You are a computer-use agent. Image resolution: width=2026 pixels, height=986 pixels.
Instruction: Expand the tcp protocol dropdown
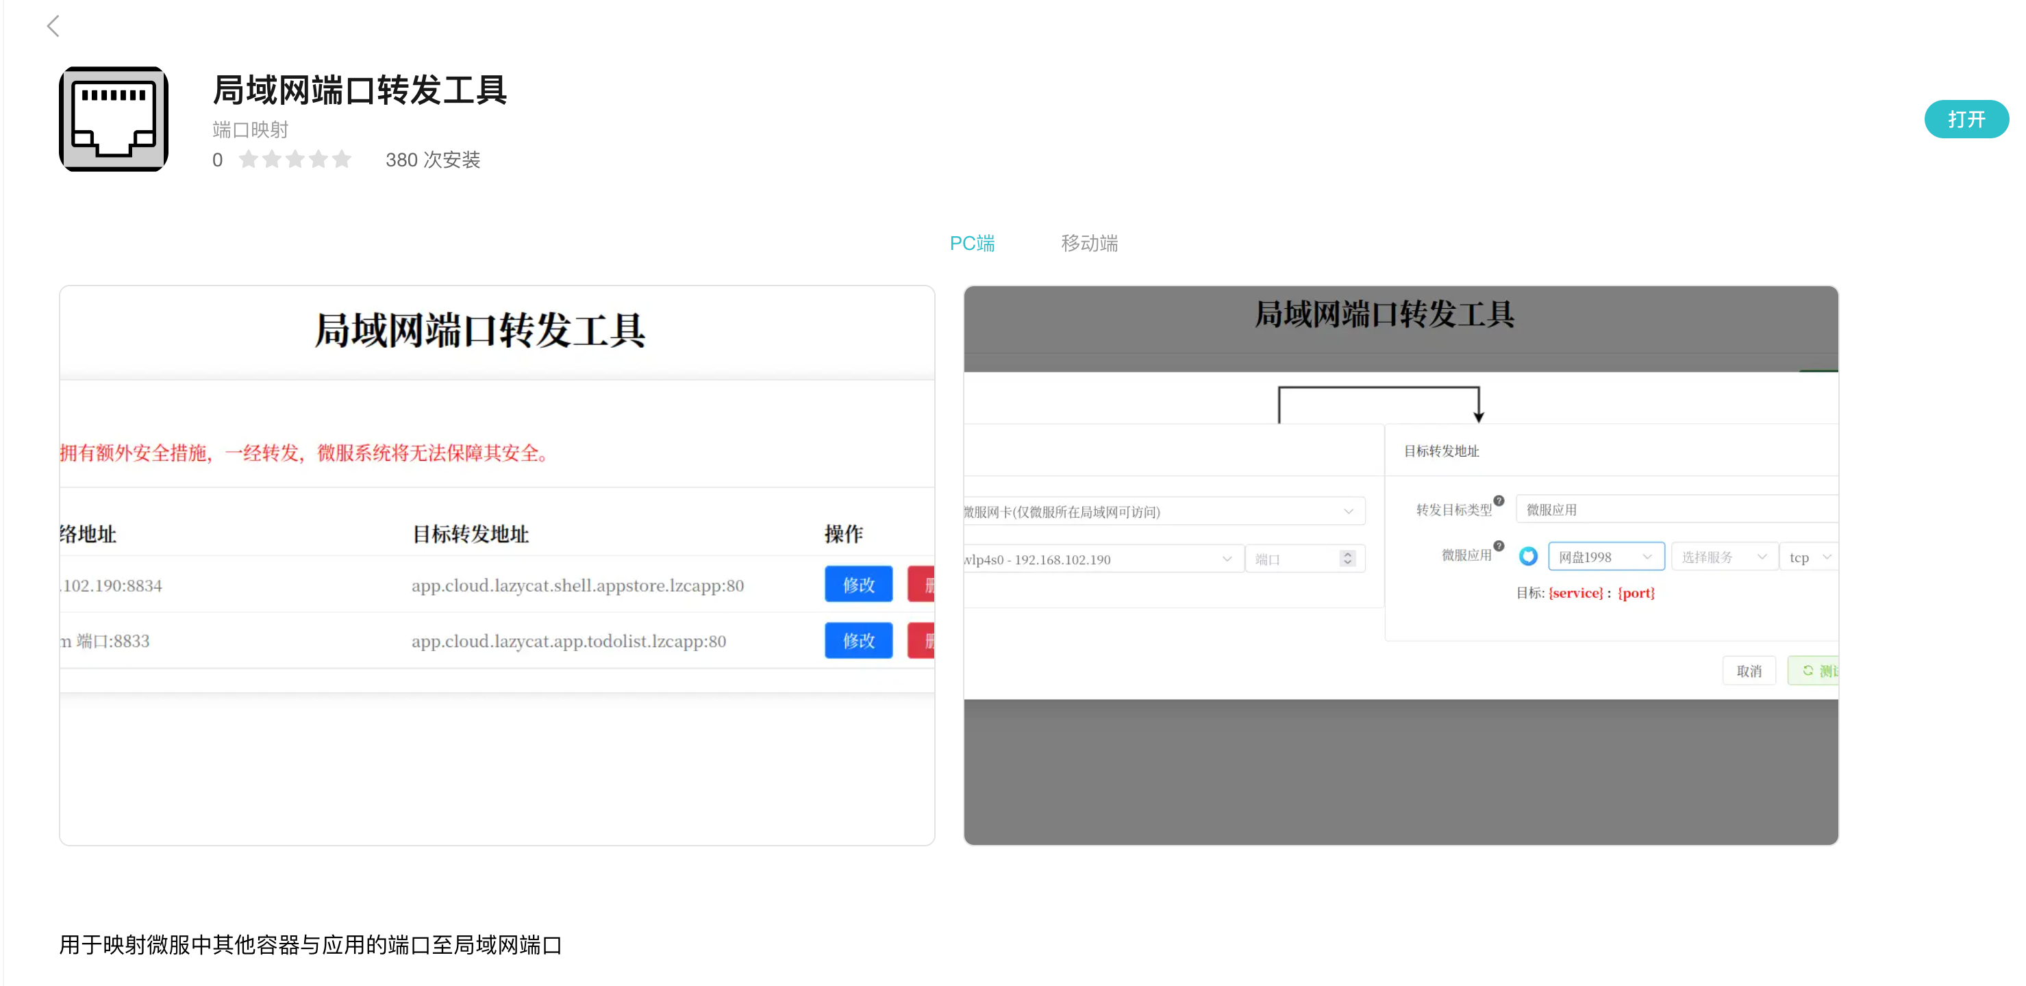1809,557
